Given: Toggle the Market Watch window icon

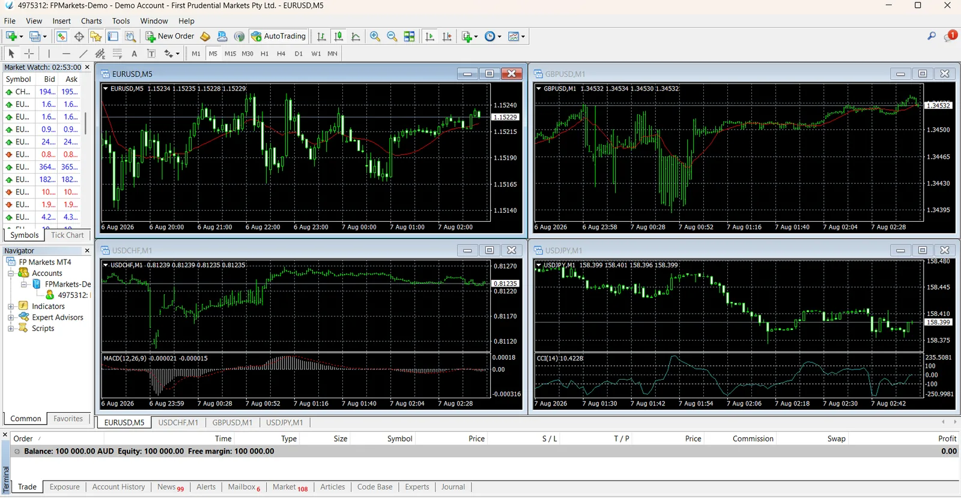Looking at the screenshot, I should [61, 36].
